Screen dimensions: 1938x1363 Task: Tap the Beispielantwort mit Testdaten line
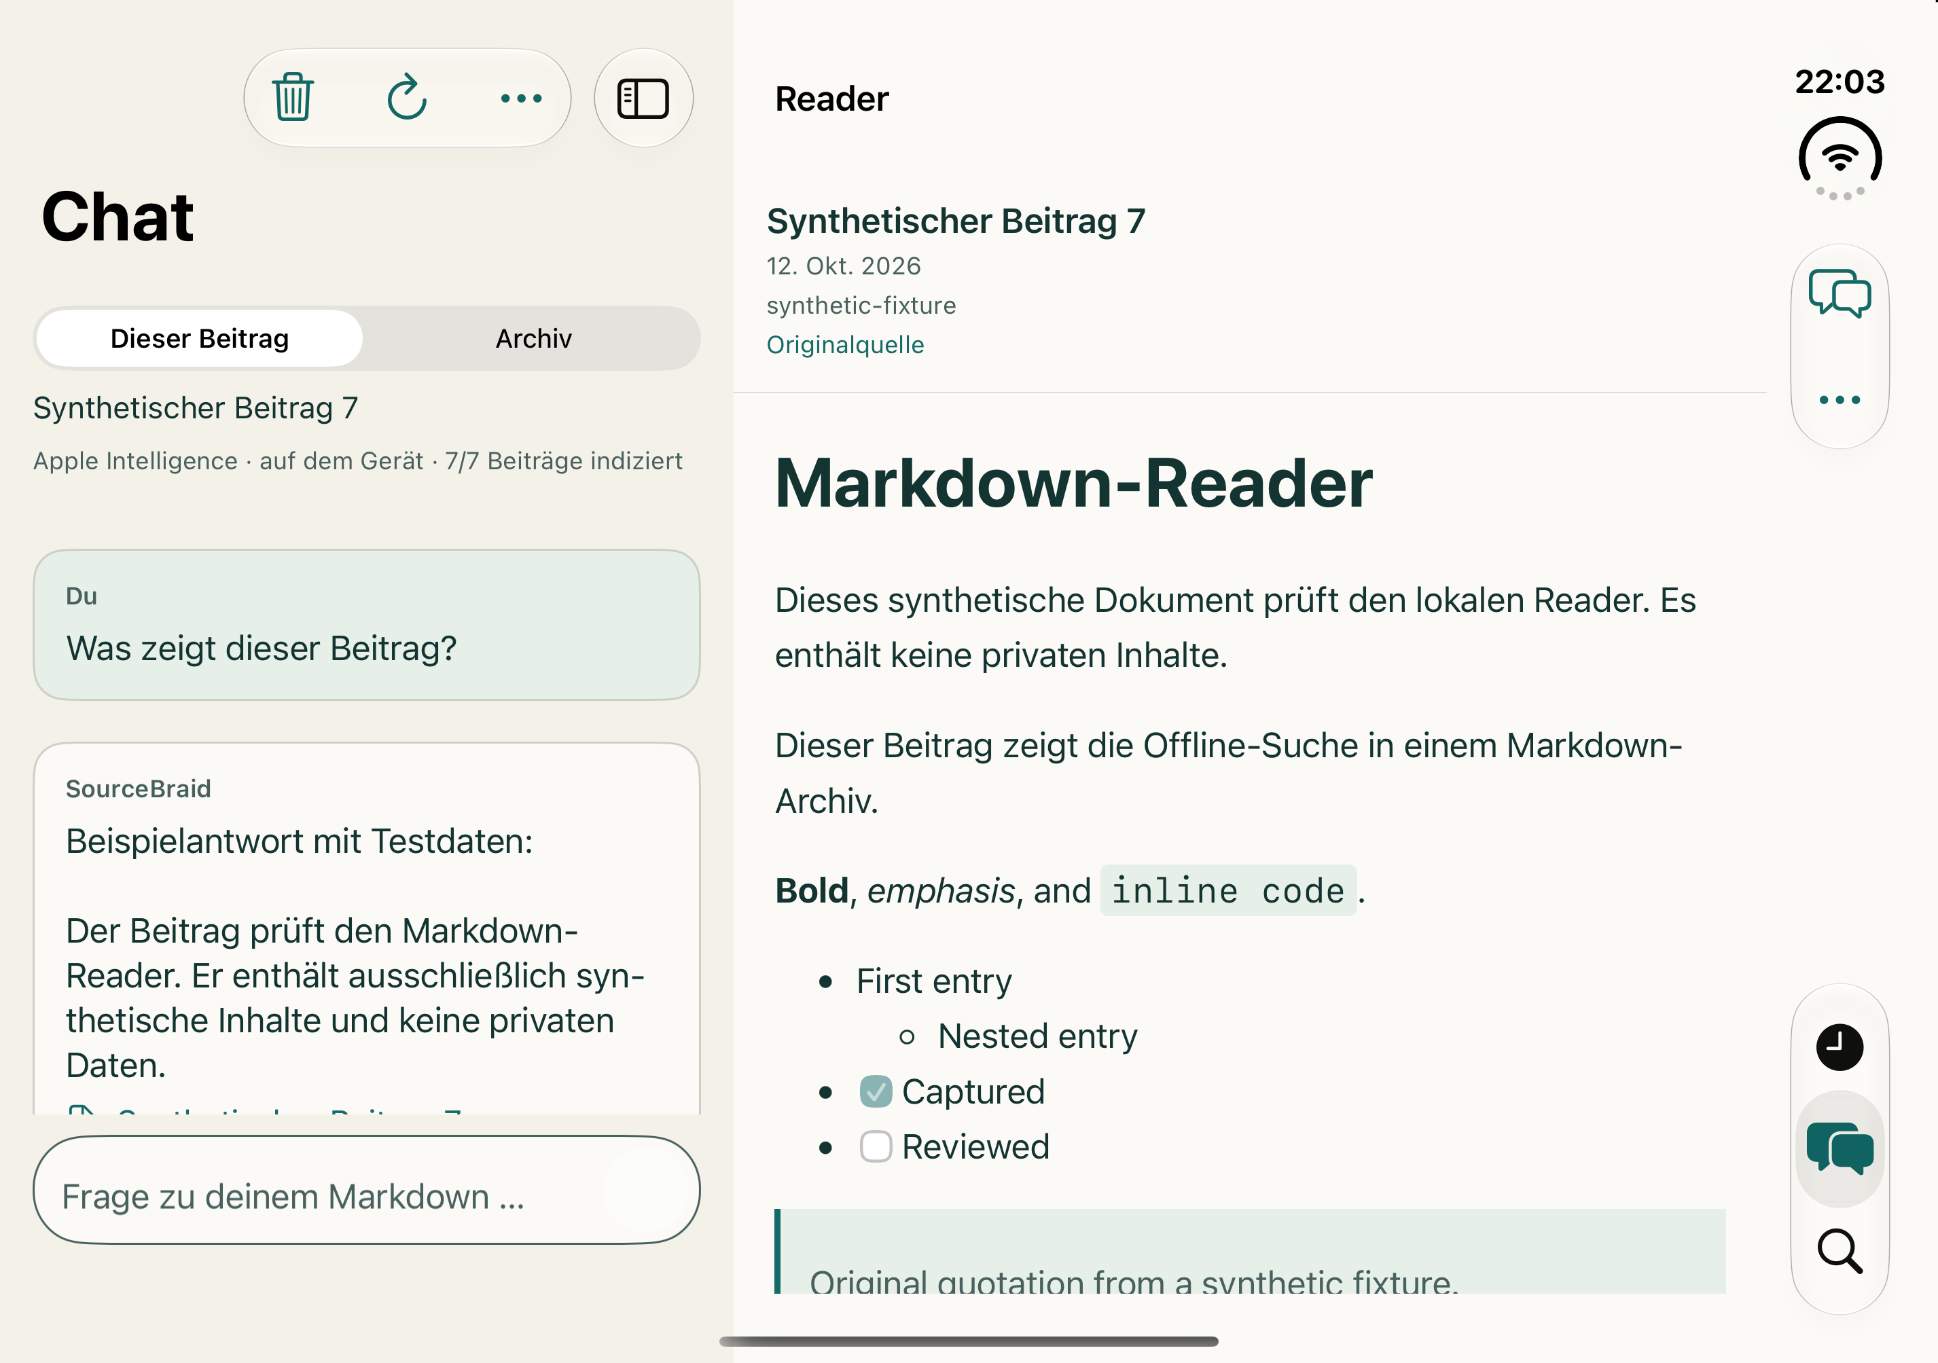[300, 841]
